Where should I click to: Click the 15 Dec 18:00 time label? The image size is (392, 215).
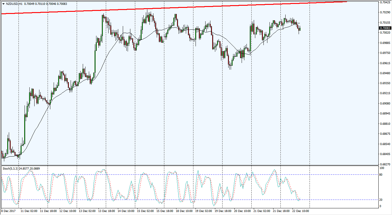pyautogui.click(x=165, y=211)
